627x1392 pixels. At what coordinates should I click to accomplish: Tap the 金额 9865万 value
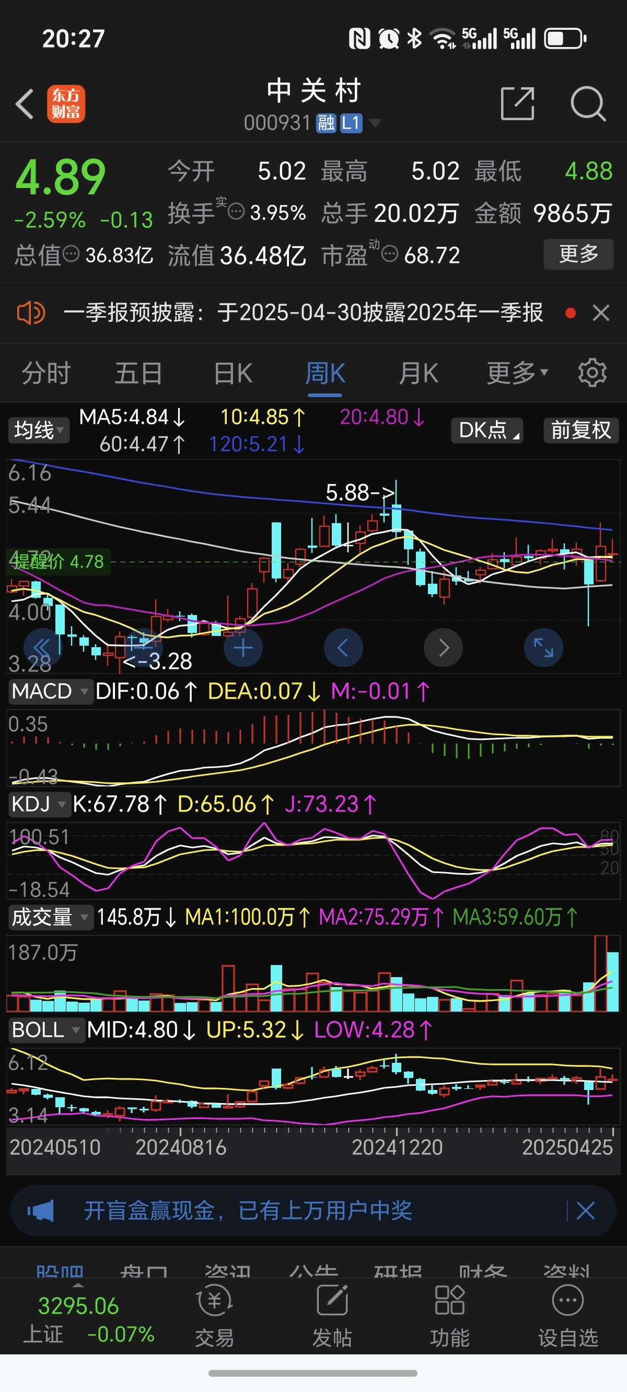click(573, 213)
